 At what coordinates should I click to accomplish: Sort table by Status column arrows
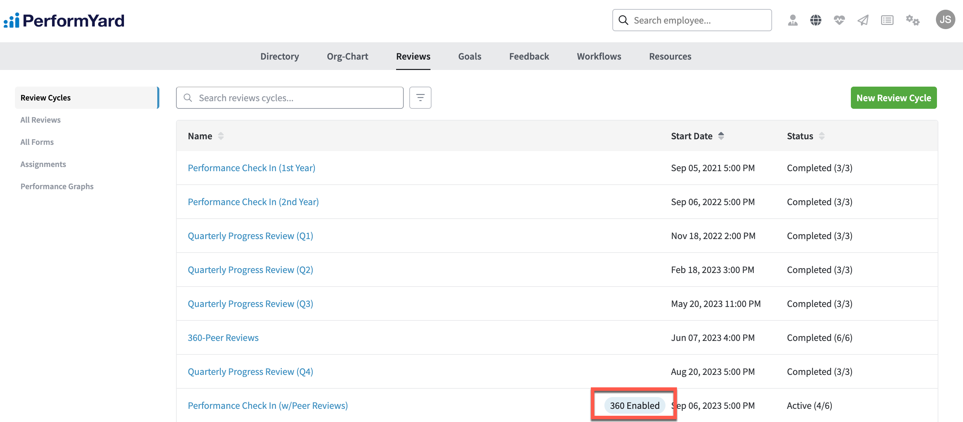[x=821, y=136]
